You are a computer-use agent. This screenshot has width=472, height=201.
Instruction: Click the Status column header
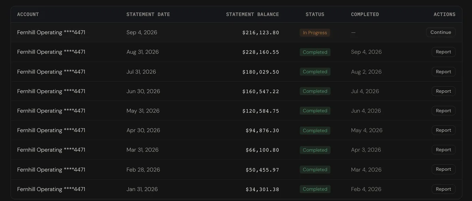(x=315, y=14)
